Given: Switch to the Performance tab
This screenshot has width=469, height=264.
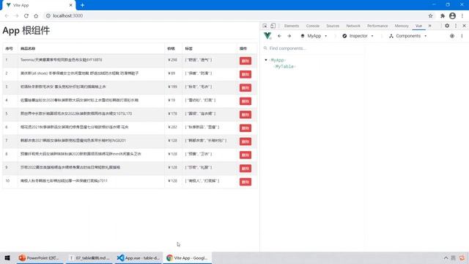Looking at the screenshot, I should click(377, 26).
